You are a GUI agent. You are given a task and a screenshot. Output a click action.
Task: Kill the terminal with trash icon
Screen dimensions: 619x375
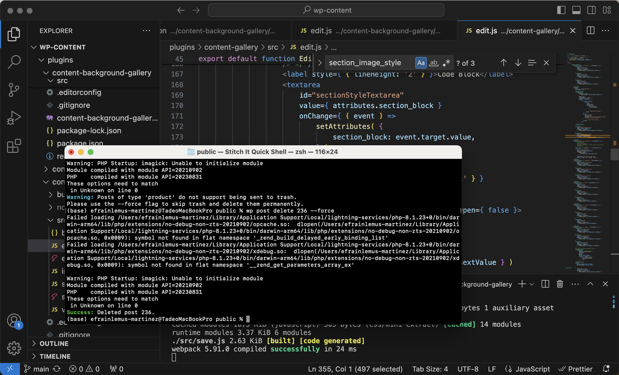click(559, 284)
